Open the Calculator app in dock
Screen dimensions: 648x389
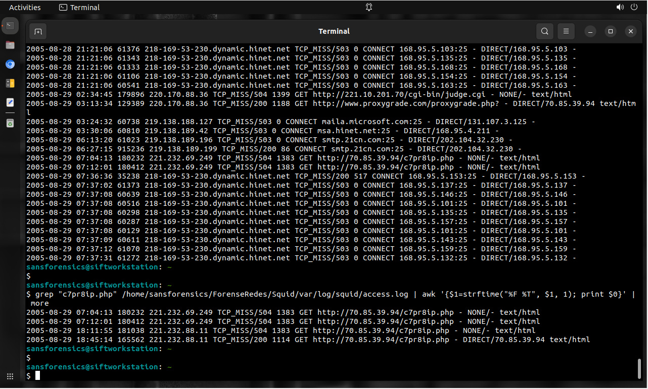10,83
